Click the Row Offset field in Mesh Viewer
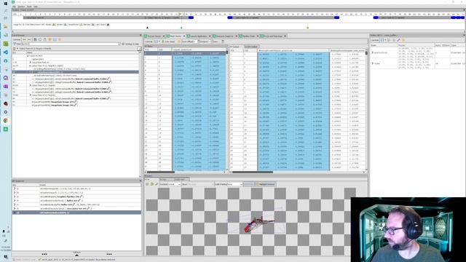466x262 pixels. [195, 41]
